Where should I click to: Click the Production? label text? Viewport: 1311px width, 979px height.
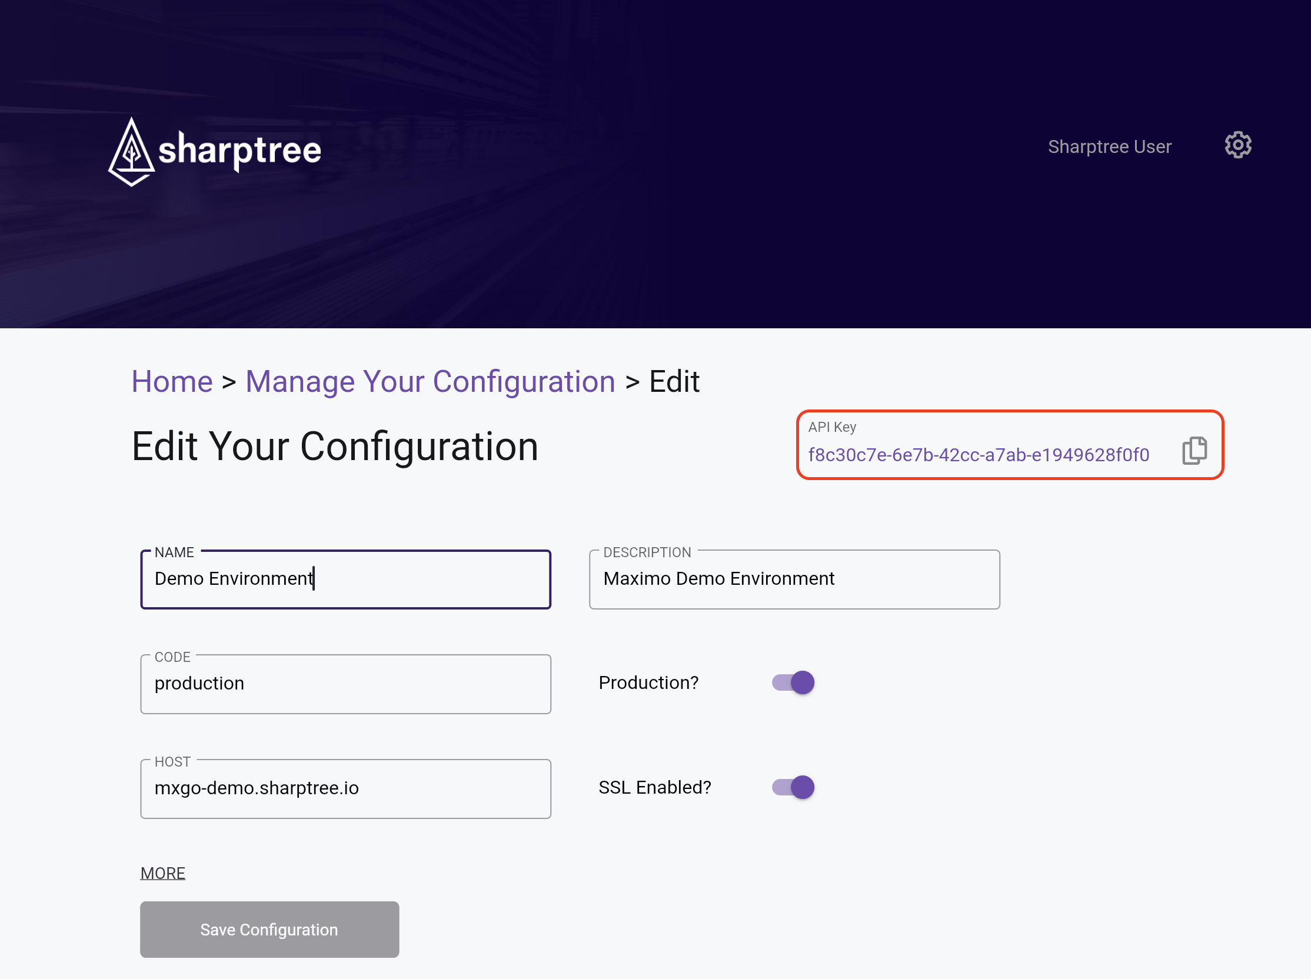[x=648, y=682]
